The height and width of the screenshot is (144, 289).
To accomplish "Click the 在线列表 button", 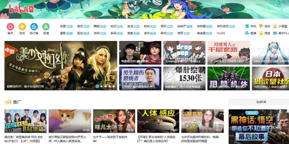I will (x=259, y=102).
